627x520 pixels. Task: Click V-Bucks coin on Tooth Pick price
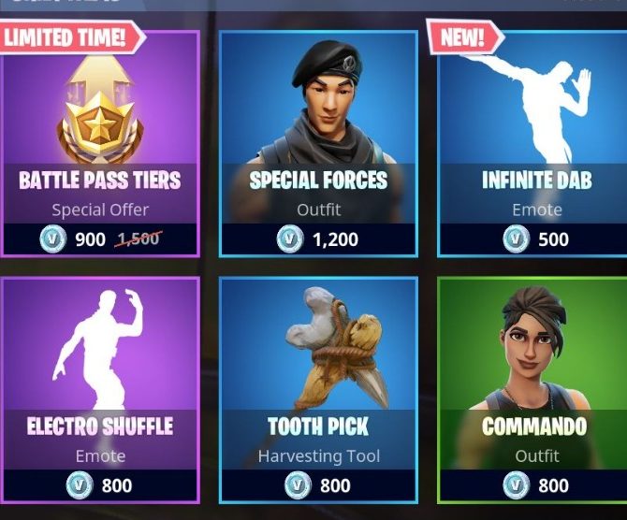coord(298,485)
